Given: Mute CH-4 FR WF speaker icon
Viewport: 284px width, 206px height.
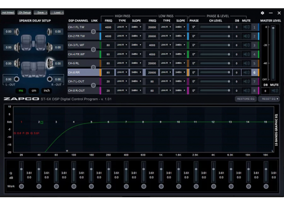Looking at the screenshot, I should (246, 54).
